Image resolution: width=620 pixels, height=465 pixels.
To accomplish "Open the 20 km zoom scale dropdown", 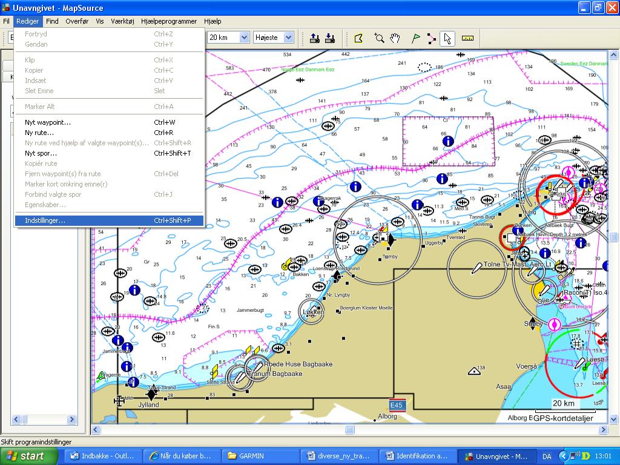I will point(245,38).
